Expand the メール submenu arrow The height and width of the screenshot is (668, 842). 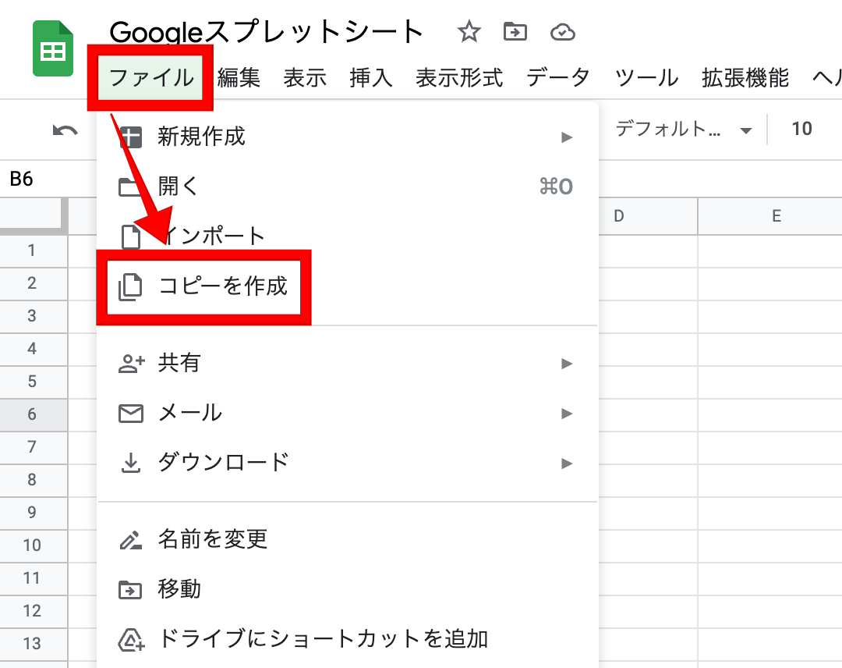(x=567, y=414)
